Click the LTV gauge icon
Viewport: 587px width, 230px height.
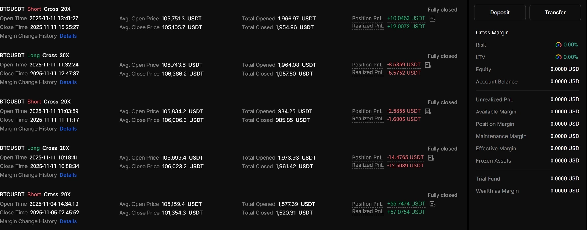pyautogui.click(x=558, y=57)
